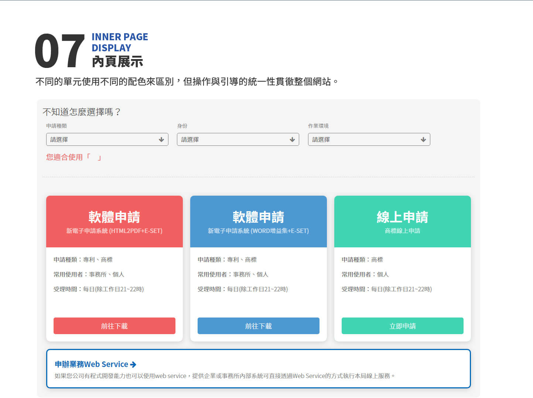The height and width of the screenshot is (398, 533).
Task: Click the down-arrow icon in 身份 selector
Action: point(292,139)
